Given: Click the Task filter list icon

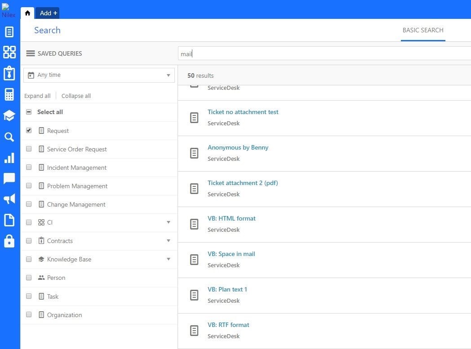Looking at the screenshot, I should point(41,296).
